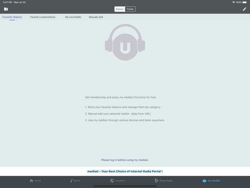
Task: Switch to the Folder segment
Action: pos(130,9)
